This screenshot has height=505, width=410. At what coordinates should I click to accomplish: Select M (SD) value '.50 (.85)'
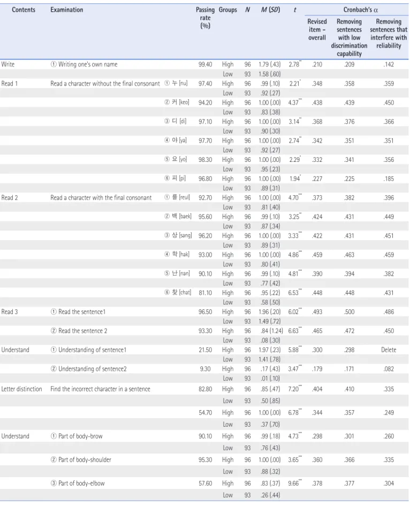coord(270,400)
